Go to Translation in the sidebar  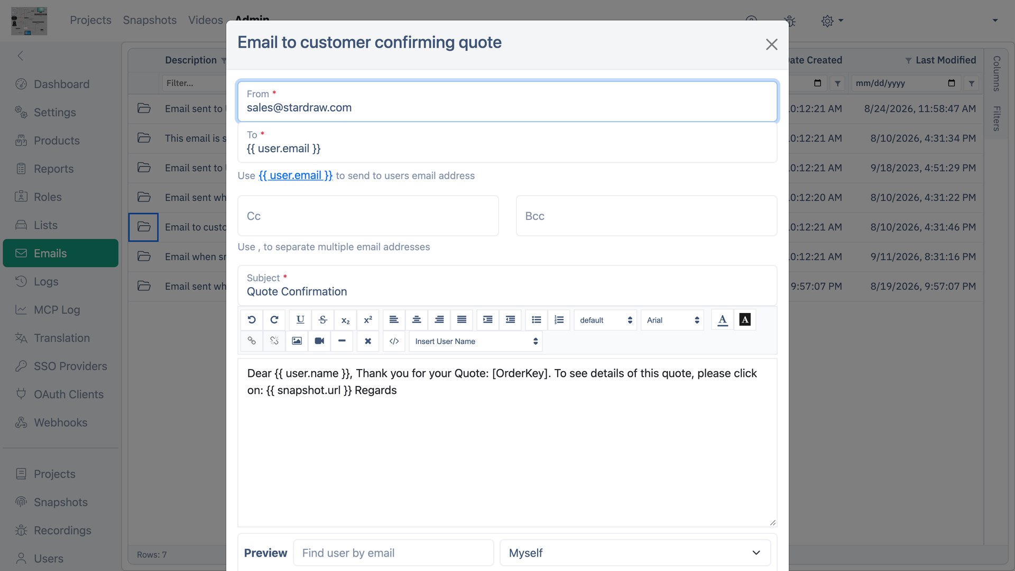(x=61, y=338)
